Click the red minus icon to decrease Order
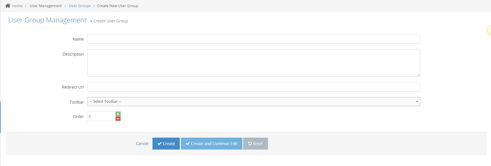Image resolution: width=491 pixels, height=166 pixels. coord(118,119)
